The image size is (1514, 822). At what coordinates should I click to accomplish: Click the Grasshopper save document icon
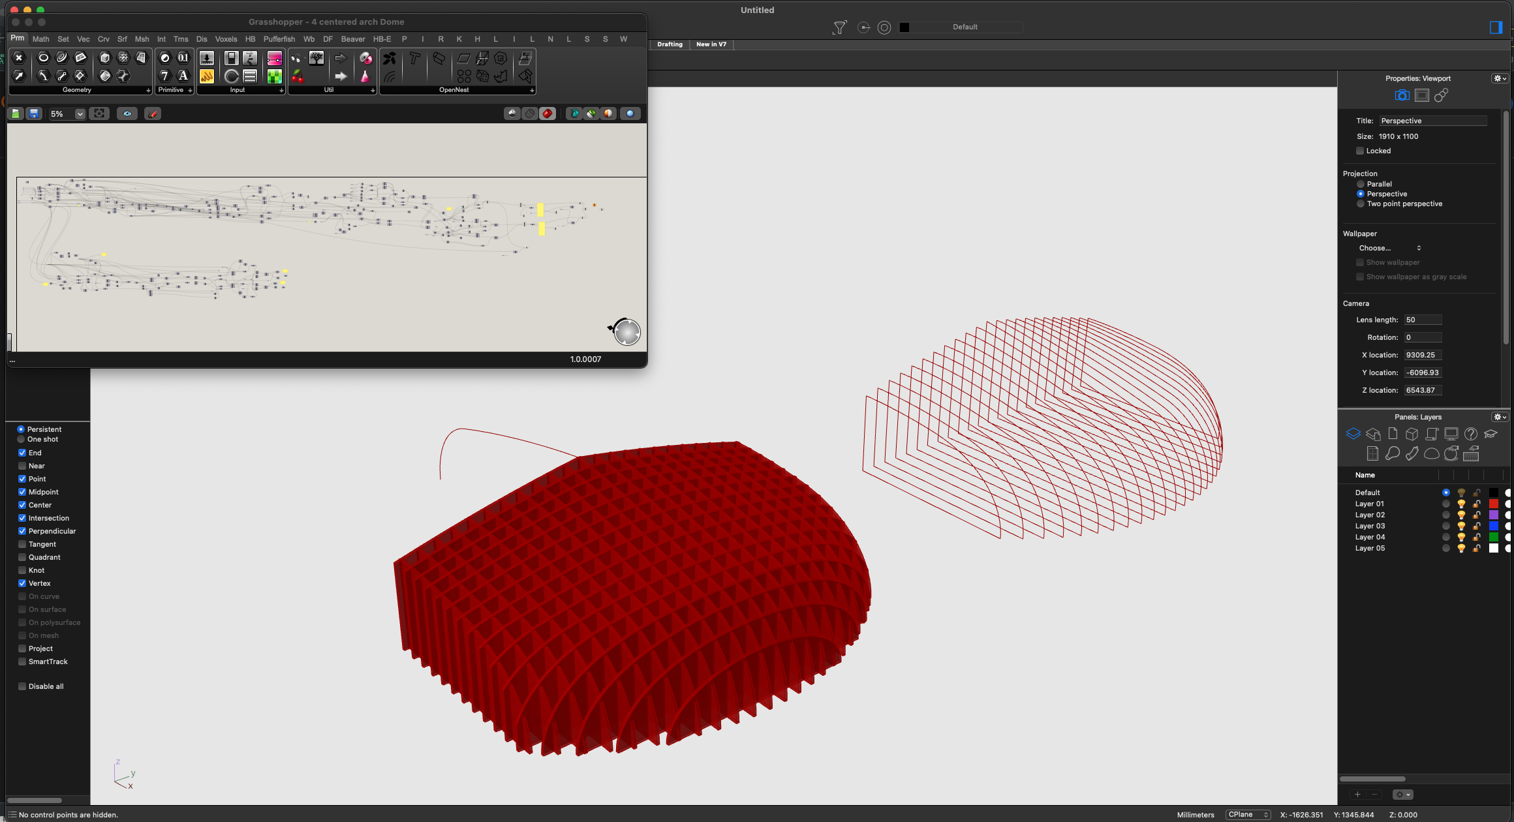(x=34, y=114)
